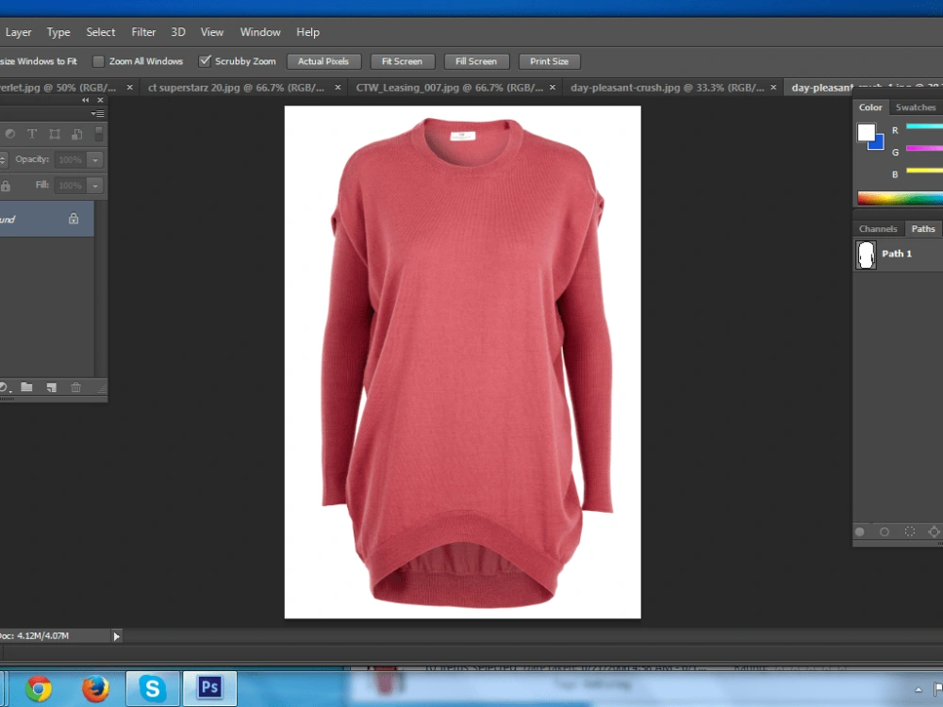Open the Filter menu
The image size is (943, 707).
tap(143, 32)
